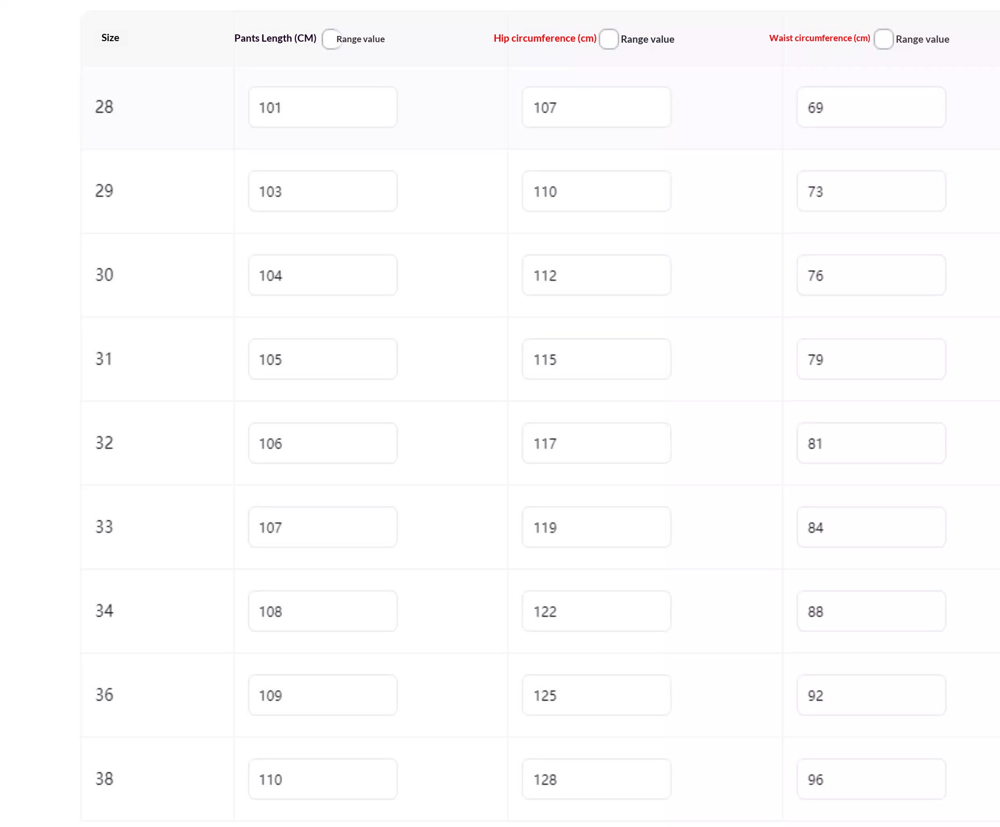
Task: Click the Hip circumference (cm) header label
Action: pyautogui.click(x=545, y=38)
